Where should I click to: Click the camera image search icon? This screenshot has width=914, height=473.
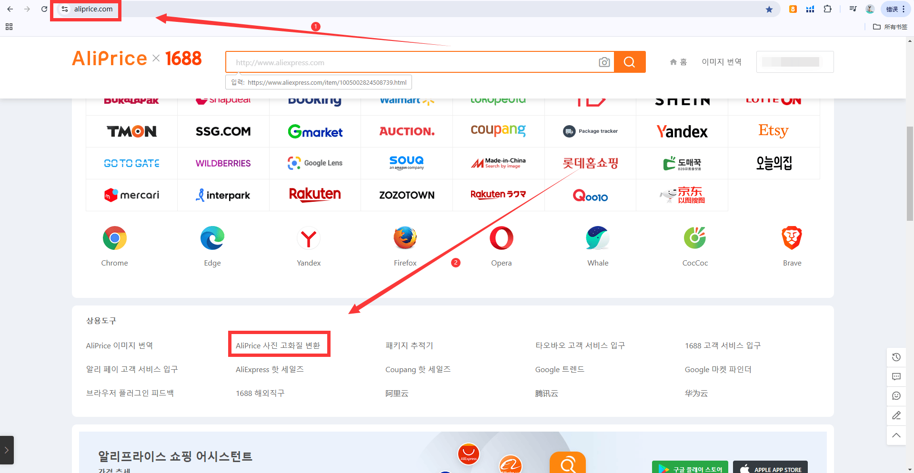click(x=604, y=62)
